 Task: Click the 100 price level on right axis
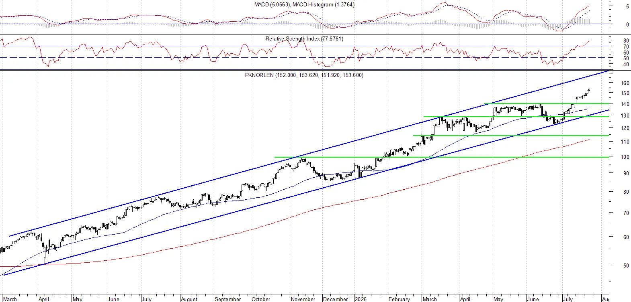pos(625,157)
